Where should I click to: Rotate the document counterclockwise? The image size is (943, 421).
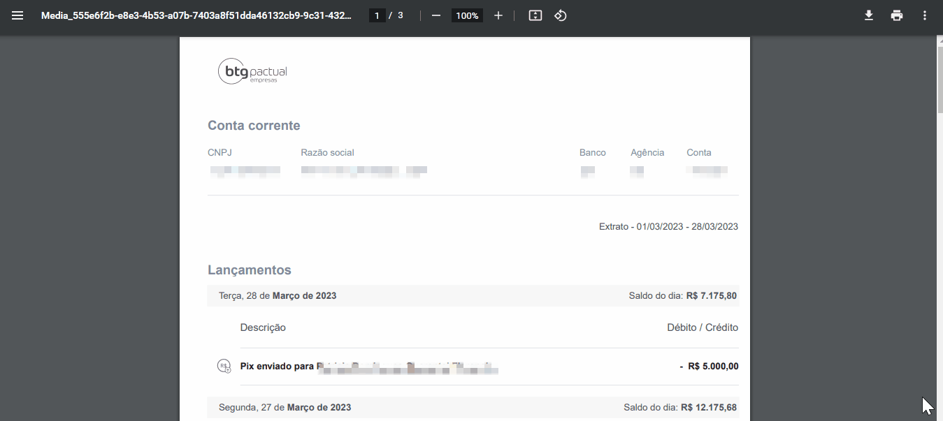coord(560,15)
